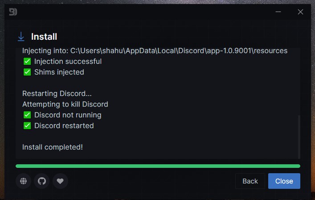Click the Restarting Discord... log line
Viewport: 315px width, 200px height.
pyautogui.click(x=57, y=94)
